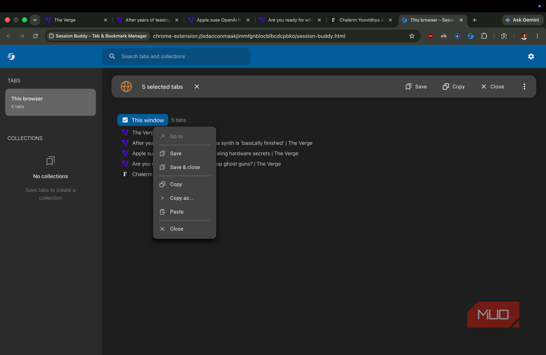Viewport: 546px width, 355px height.
Task: Click Save in the selection toolbar
Action: pyautogui.click(x=416, y=87)
